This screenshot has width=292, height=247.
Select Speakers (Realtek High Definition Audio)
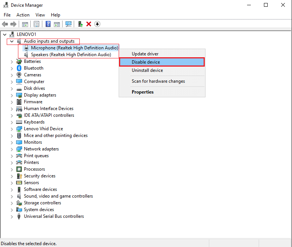(71, 55)
